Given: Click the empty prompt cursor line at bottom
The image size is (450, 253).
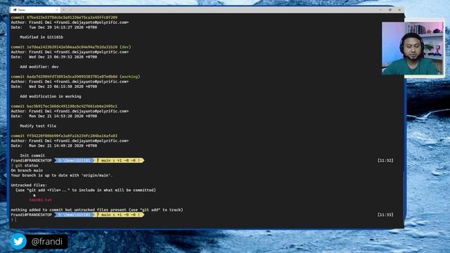Looking at the screenshot, I should tap(14, 220).
